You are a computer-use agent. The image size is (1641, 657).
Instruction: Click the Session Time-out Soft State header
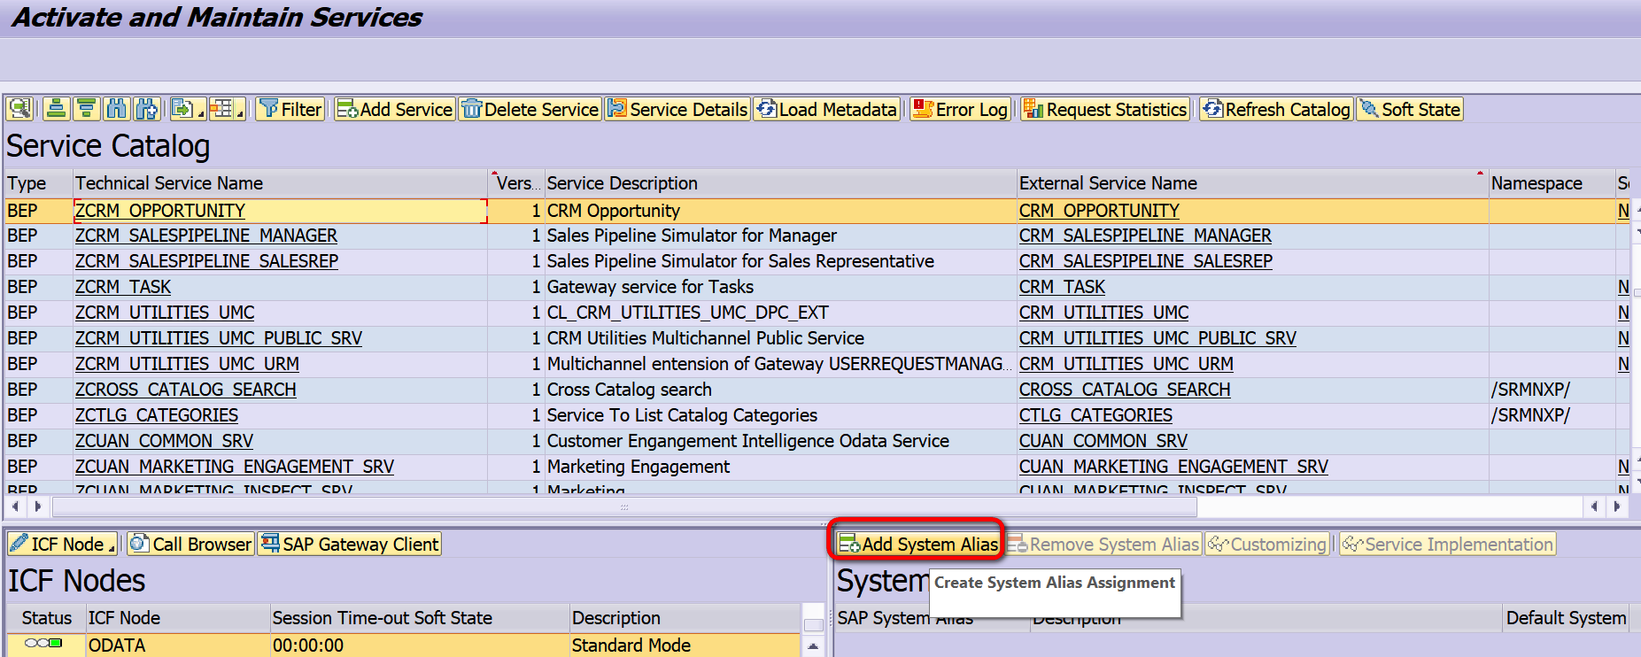point(420,618)
